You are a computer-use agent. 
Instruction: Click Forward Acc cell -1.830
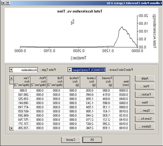105,116
